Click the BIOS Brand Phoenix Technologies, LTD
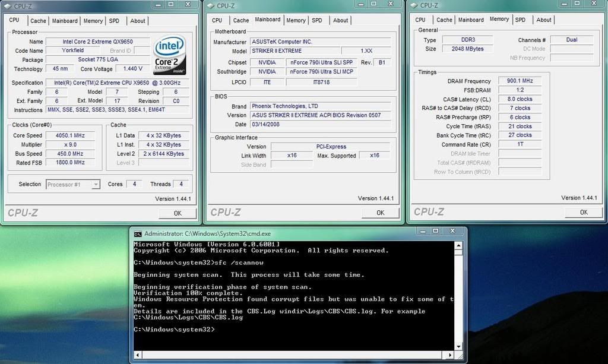This screenshot has width=608, height=364. (321, 106)
